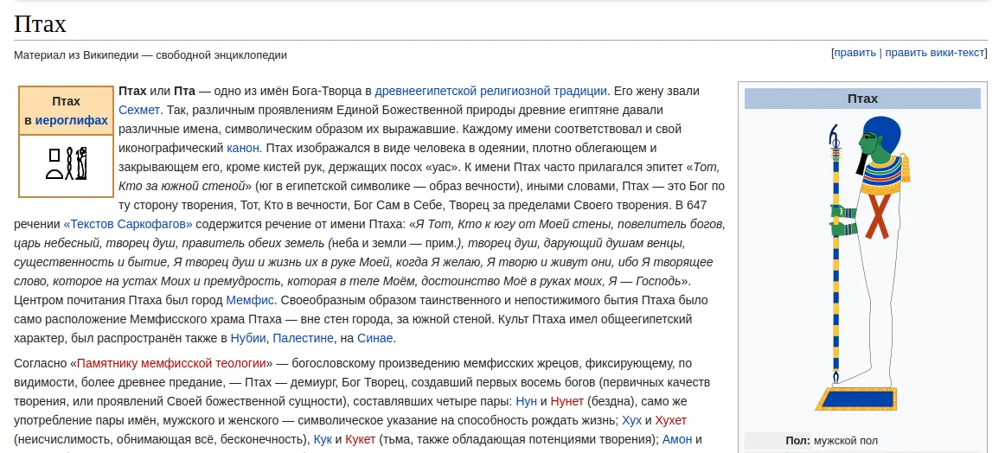Image resolution: width=1005 pixels, height=453 pixels.
Task: Click the 'править' edit link
Action: (855, 54)
